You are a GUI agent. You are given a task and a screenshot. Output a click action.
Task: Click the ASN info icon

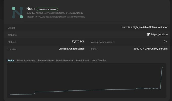[x=97, y=49]
